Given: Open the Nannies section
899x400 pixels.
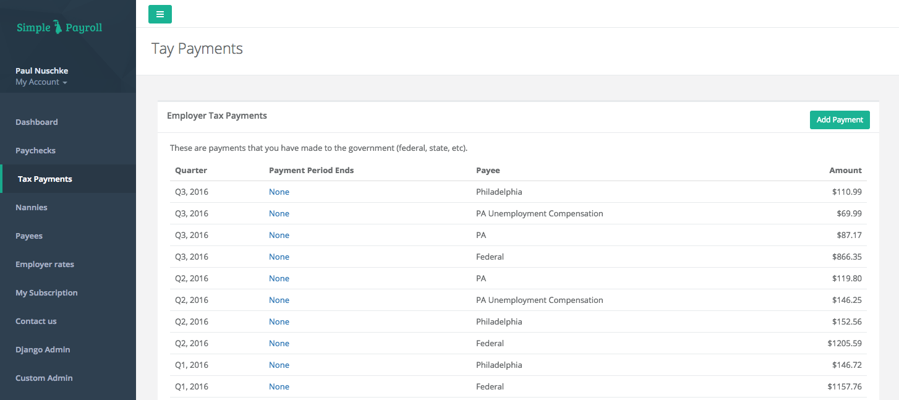Looking at the screenshot, I should tap(32, 207).
